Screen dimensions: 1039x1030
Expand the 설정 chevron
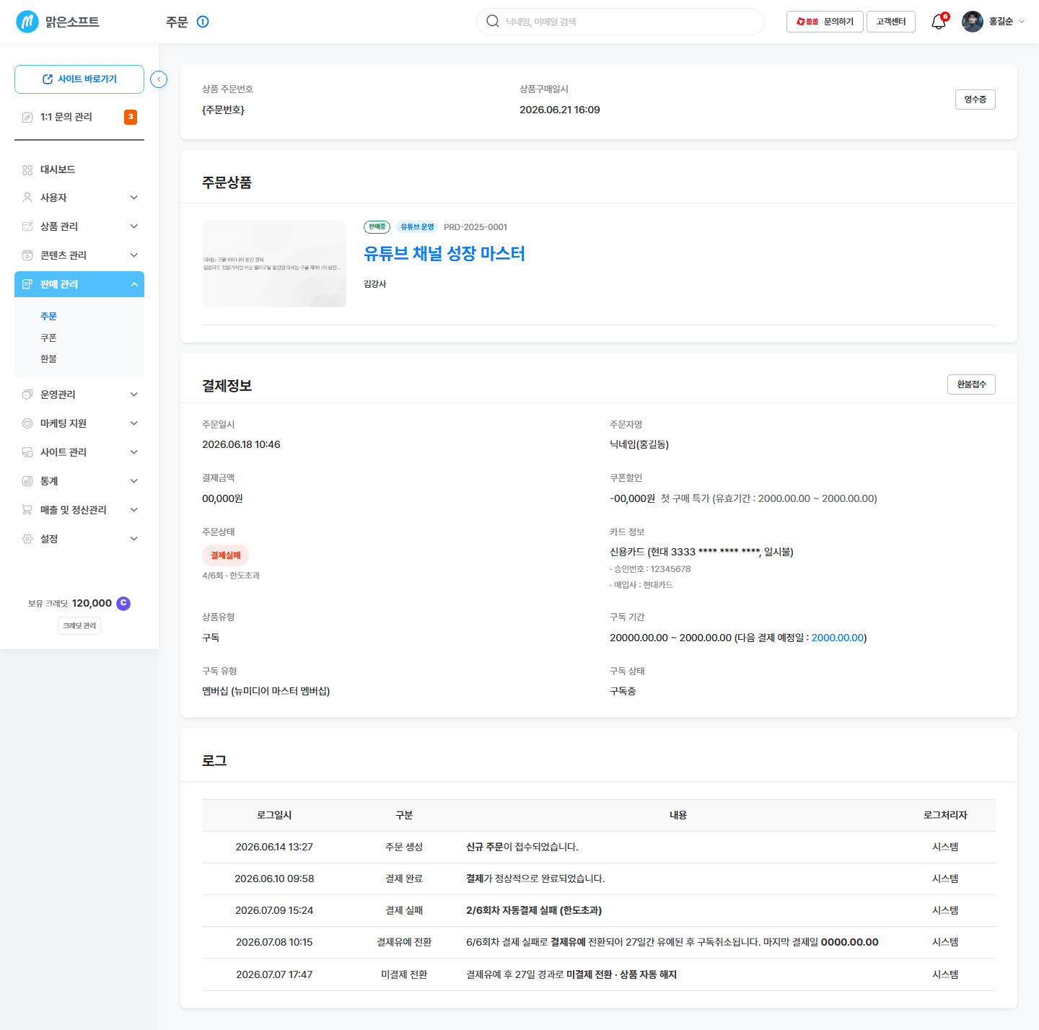click(134, 539)
